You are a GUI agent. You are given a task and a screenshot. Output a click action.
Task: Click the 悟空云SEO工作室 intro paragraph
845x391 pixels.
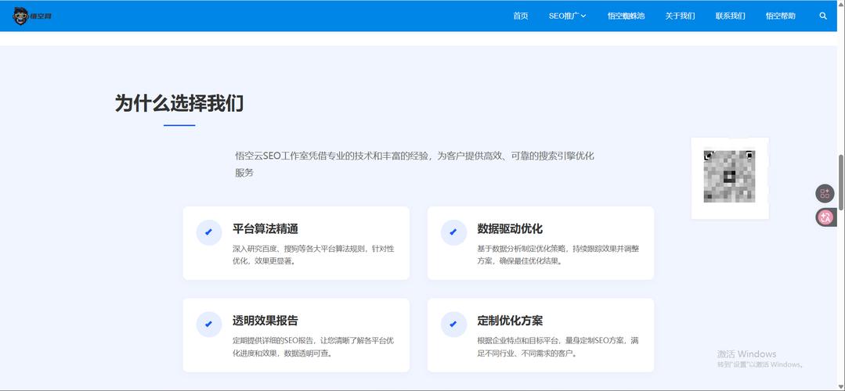tap(414, 164)
